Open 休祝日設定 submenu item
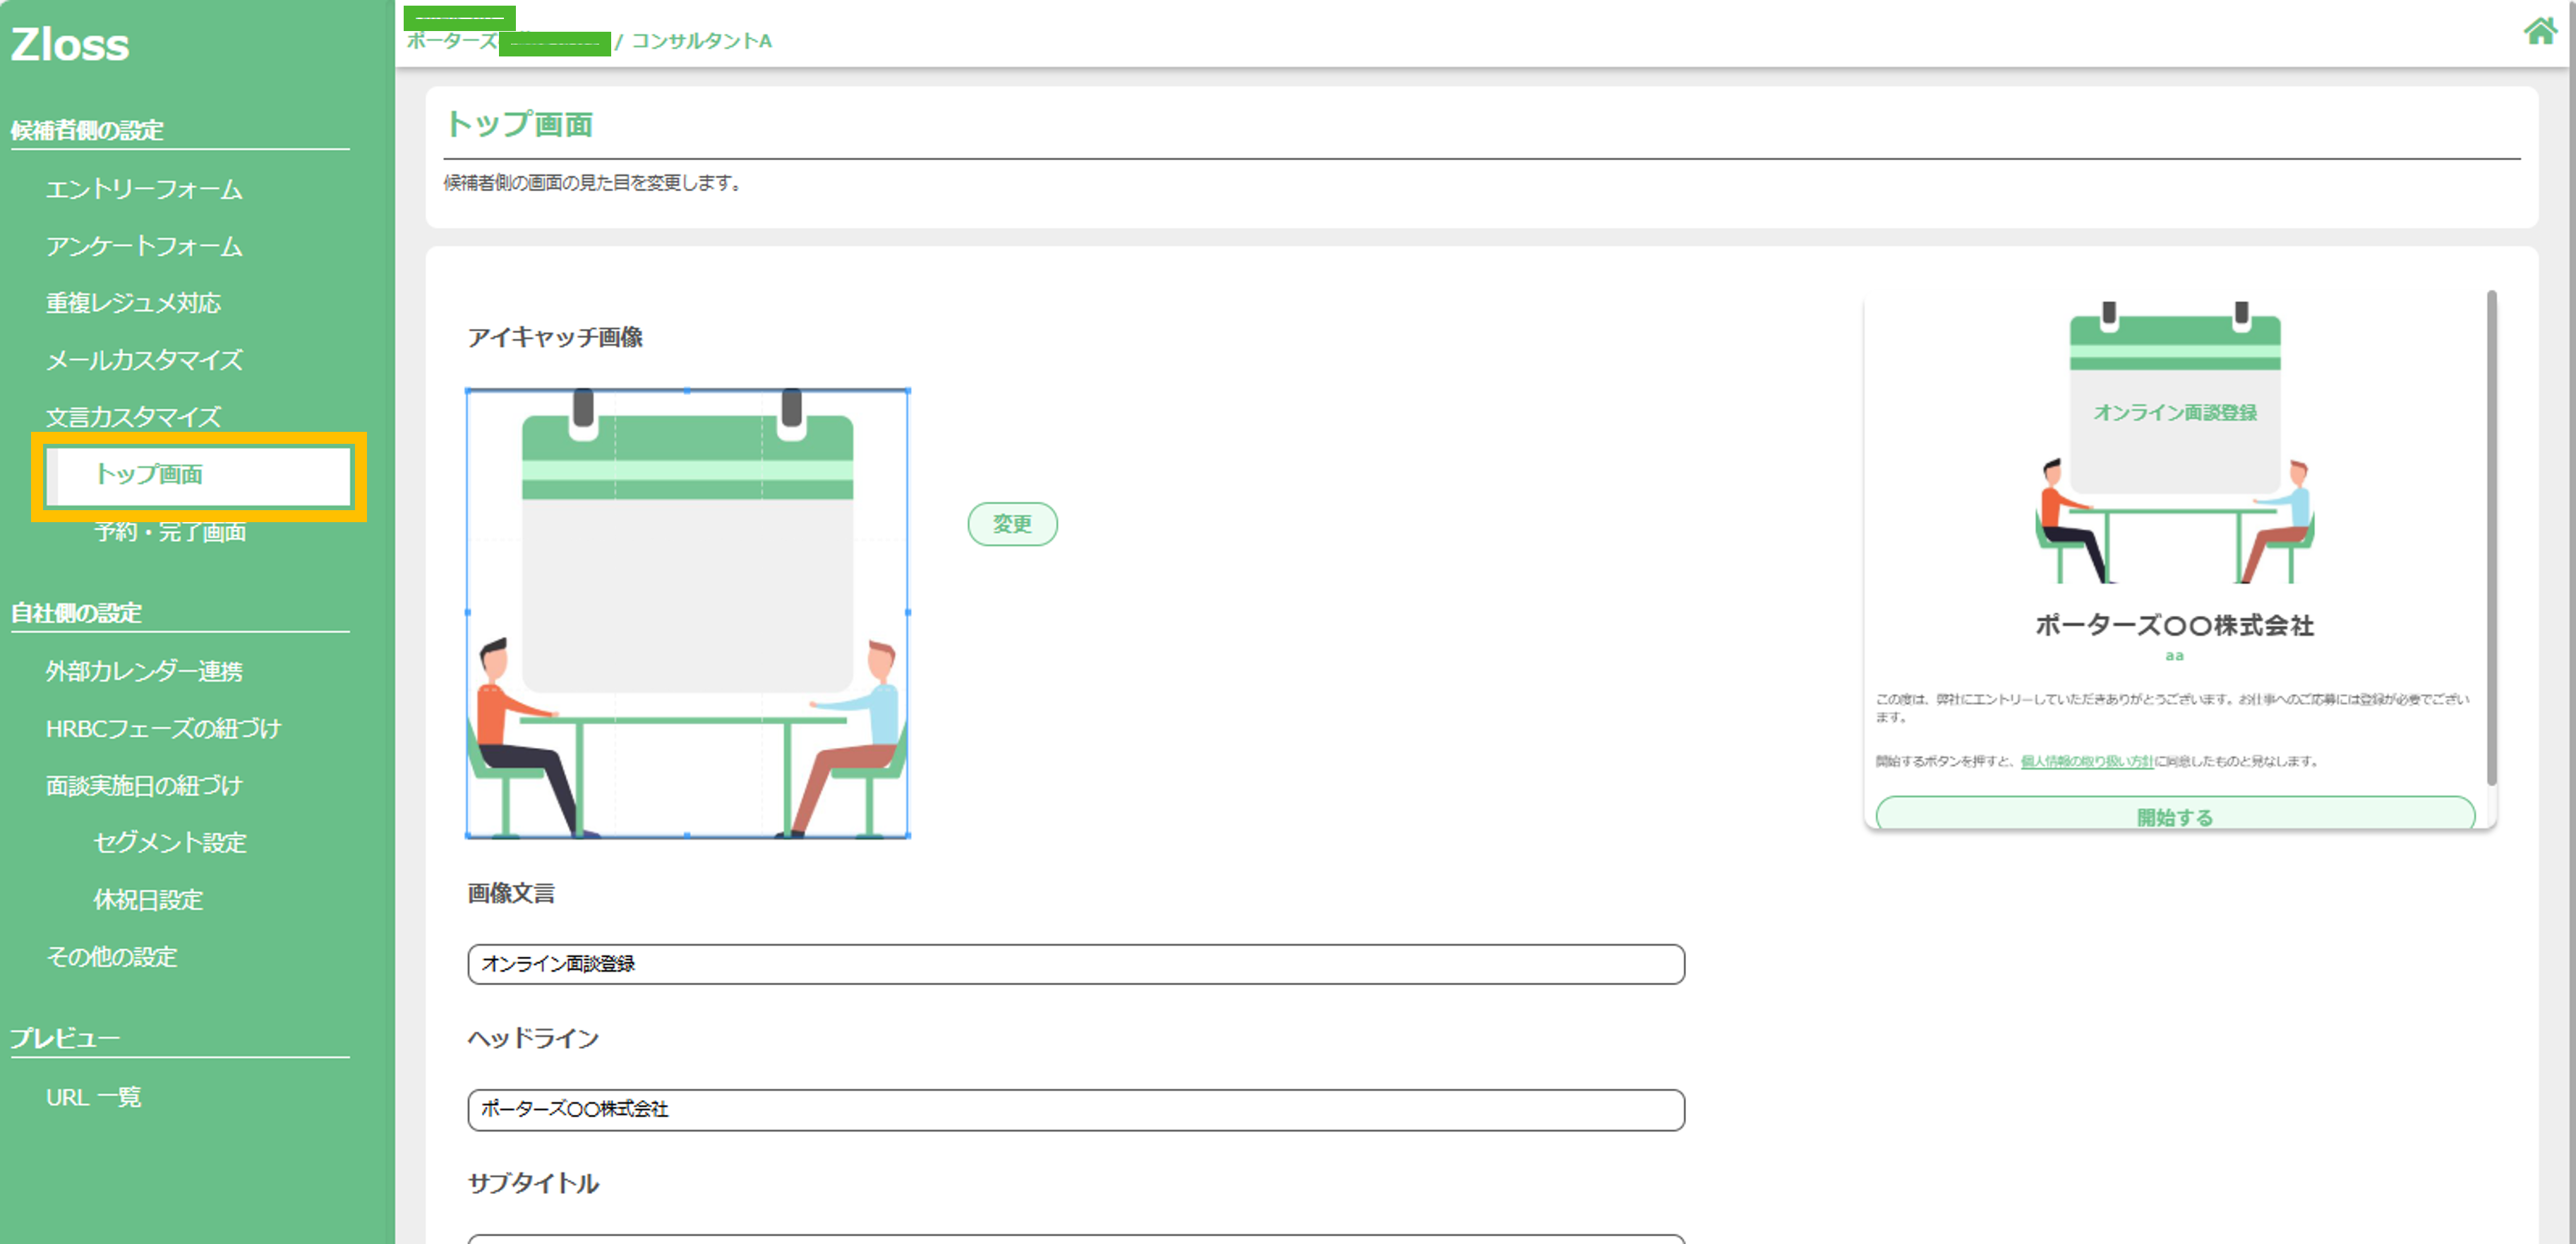The height and width of the screenshot is (1244, 2576). click(x=148, y=899)
